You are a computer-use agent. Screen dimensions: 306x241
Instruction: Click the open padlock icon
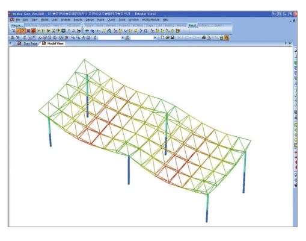[x=221, y=37]
